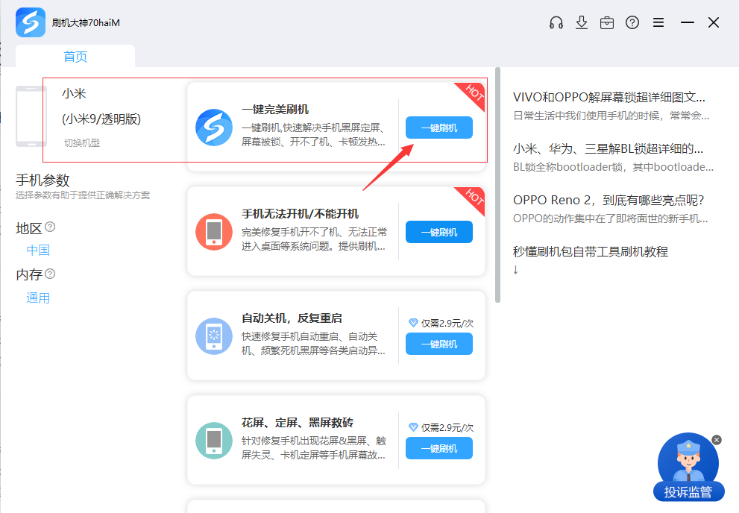Click the 一键完美刷机 app icon
Image resolution: width=739 pixels, height=513 pixels.
pyautogui.click(x=214, y=128)
